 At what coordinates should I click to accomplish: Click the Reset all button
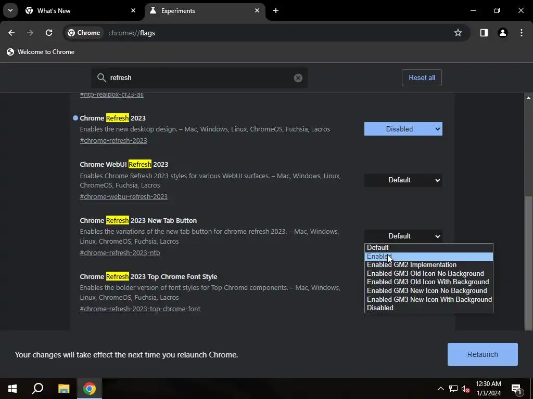[x=422, y=78]
